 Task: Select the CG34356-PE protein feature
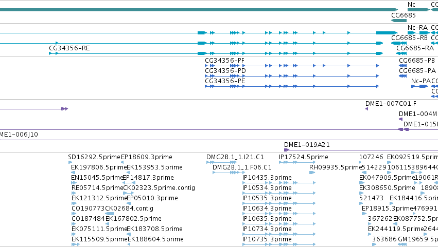[x=225, y=81]
